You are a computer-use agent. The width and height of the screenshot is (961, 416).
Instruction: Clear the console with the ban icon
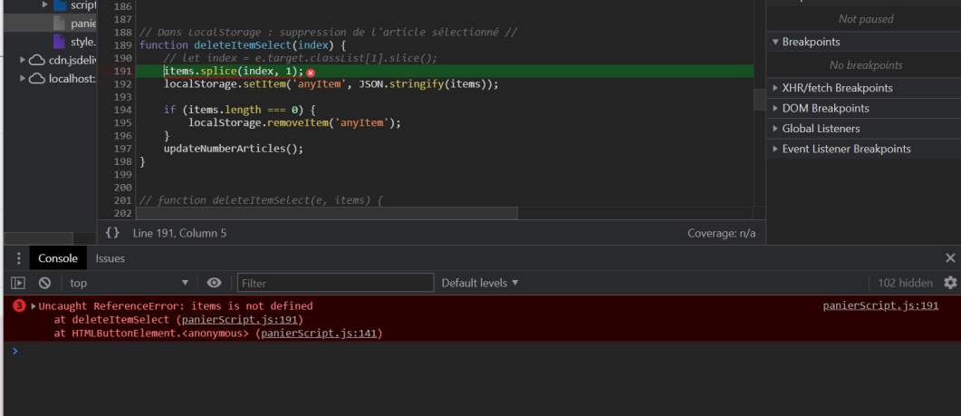(44, 283)
